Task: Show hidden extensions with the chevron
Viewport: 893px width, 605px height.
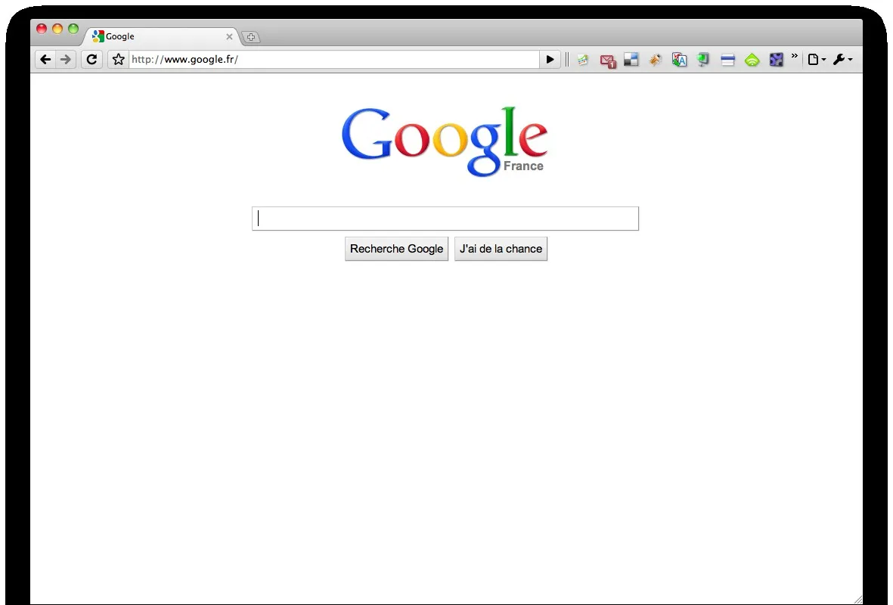Action: point(795,56)
